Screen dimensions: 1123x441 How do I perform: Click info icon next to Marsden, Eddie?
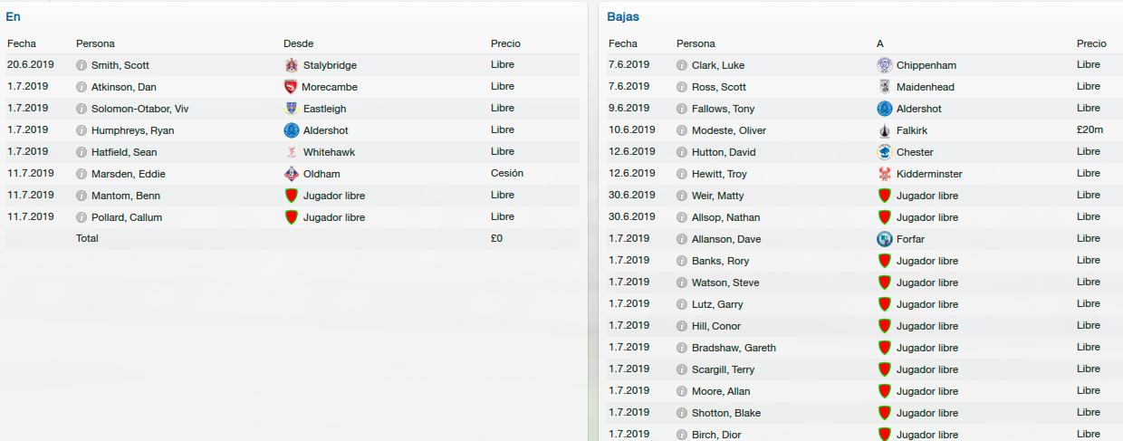[x=82, y=174]
